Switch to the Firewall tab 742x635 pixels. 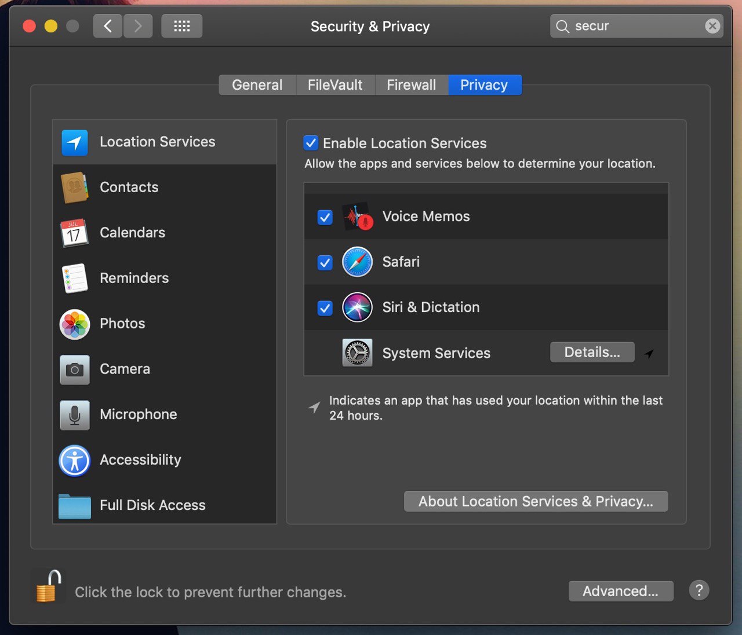[412, 85]
